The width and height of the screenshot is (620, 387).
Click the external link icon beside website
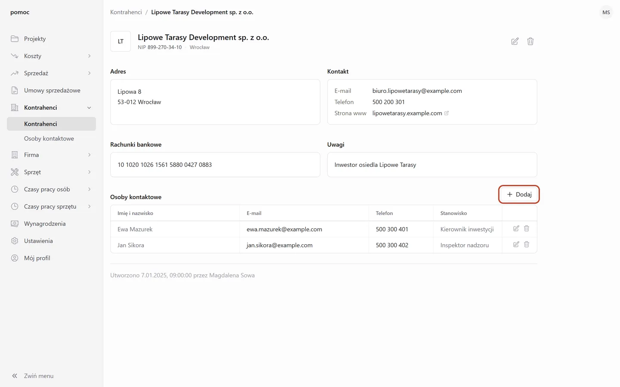446,113
